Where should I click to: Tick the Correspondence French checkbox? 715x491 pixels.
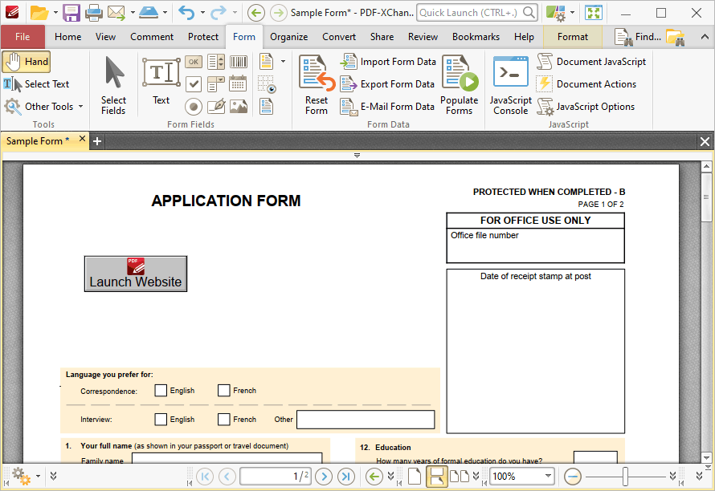click(x=223, y=391)
